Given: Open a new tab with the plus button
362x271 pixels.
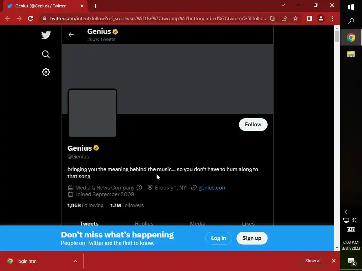Looking at the screenshot, I should tap(95, 6).
